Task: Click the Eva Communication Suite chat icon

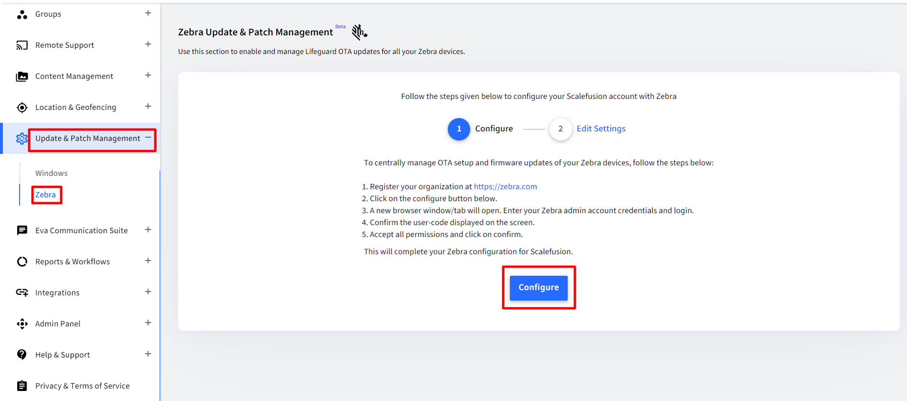Action: point(22,230)
